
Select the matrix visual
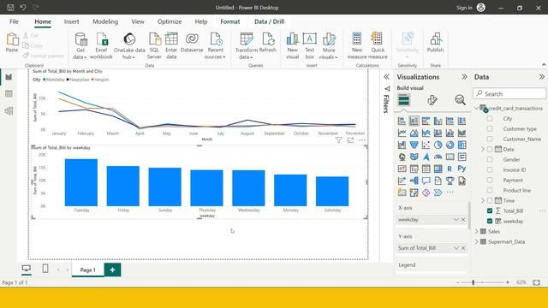[438, 169]
